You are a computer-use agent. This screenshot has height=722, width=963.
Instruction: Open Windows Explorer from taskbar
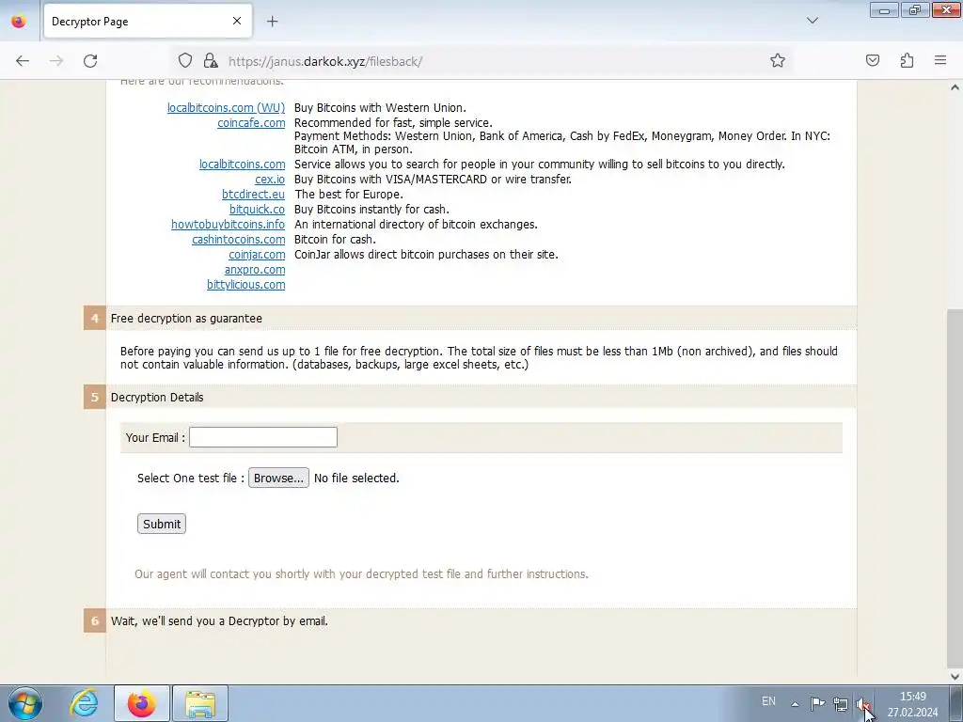(200, 703)
